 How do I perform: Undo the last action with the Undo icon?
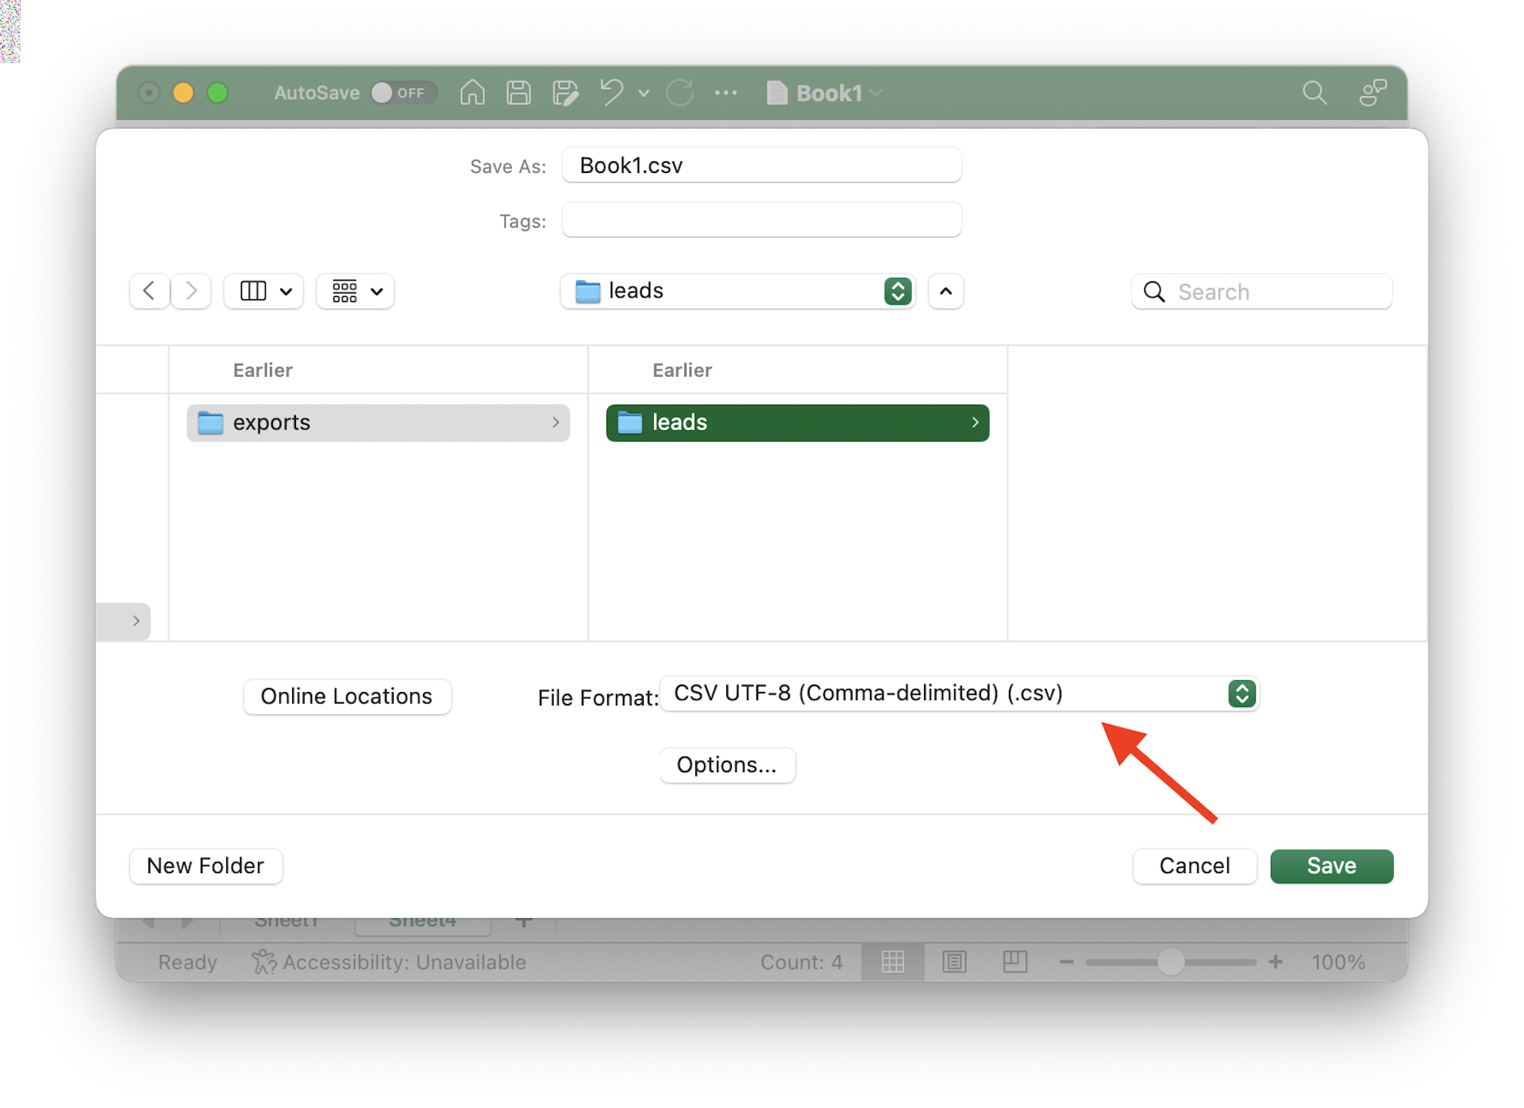611,93
